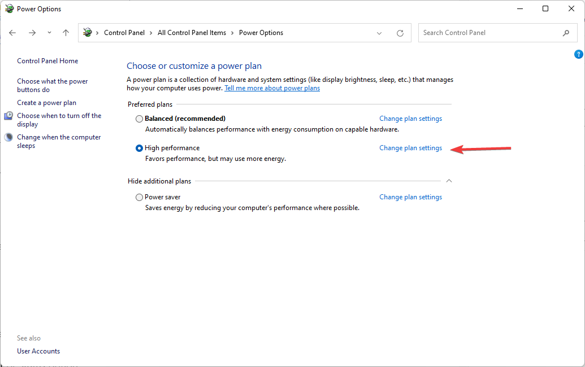585x367 pixels.
Task: Click the Control Panel address bar icon
Action: pos(88,33)
